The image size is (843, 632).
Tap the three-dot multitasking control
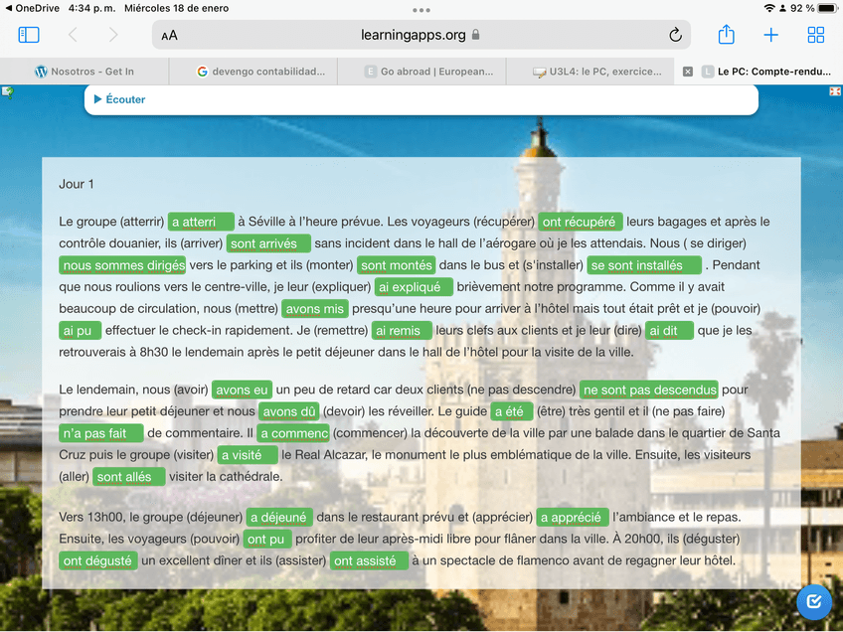[421, 10]
